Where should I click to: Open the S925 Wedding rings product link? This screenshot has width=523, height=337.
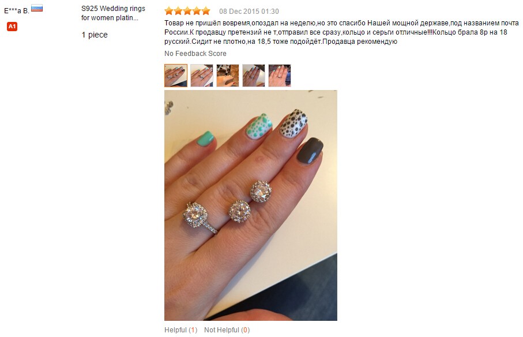pos(113,13)
